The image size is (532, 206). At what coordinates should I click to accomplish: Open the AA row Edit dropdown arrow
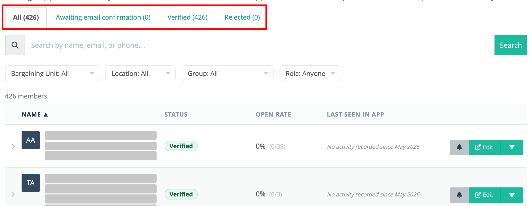coord(512,147)
